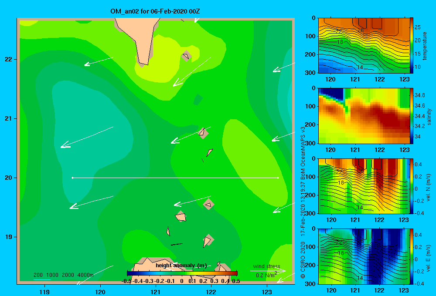Screen dimensions: 436x296
Task: Click the wind stress reference arrow in legend
Action: tap(268, 271)
